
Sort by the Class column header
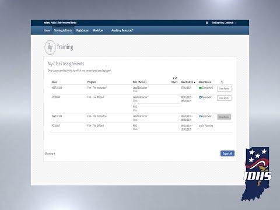click(54, 82)
